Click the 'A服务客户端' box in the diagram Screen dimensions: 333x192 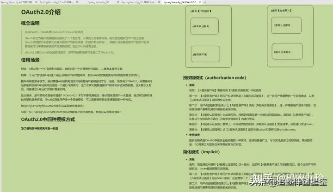point(205,54)
